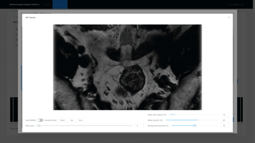The height and width of the screenshot is (143, 255).
Task: Click the Background opacity value field
Action: coord(225,126)
